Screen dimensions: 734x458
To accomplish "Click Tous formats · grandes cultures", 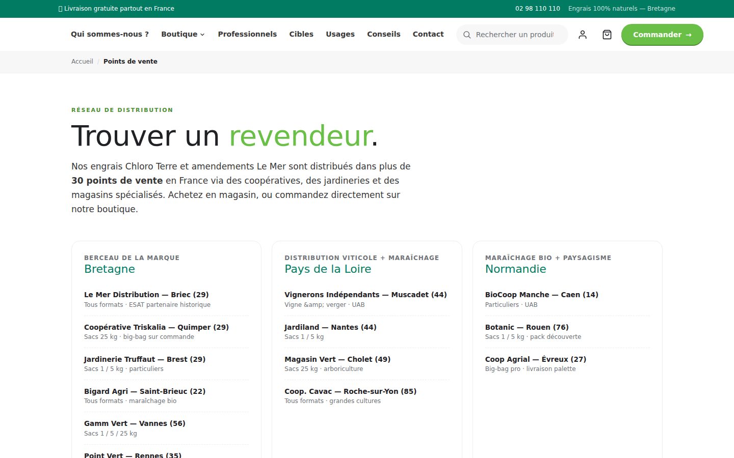I will point(332,401).
